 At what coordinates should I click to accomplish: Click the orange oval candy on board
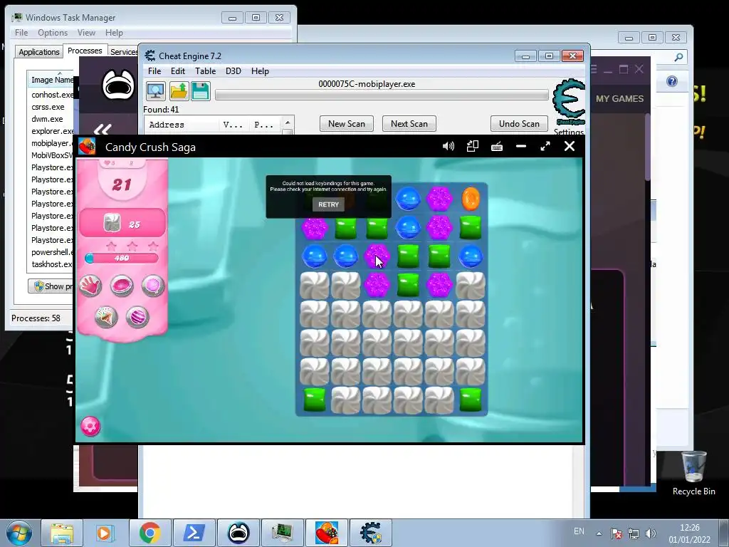[471, 199]
